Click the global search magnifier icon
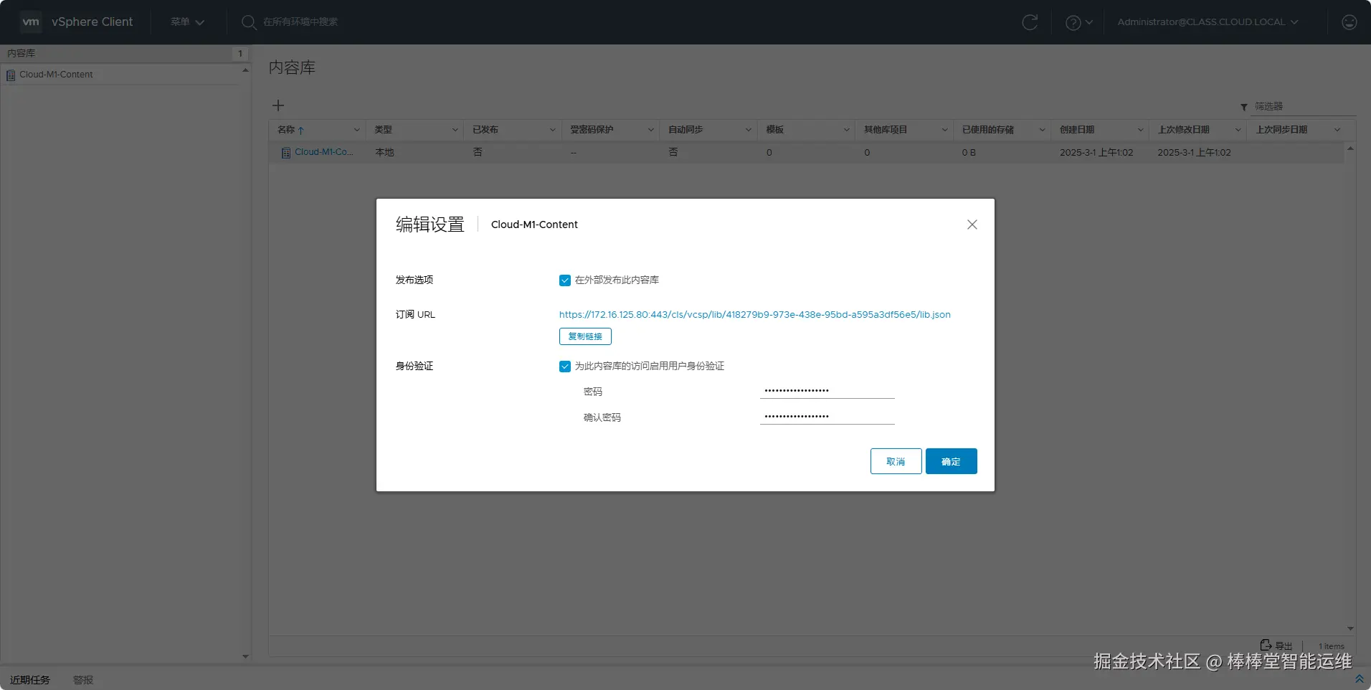Viewport: 1371px width, 690px height. pyautogui.click(x=249, y=22)
